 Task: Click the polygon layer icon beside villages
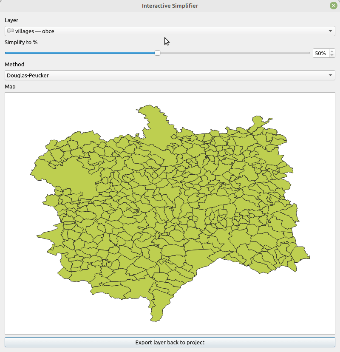click(10, 31)
